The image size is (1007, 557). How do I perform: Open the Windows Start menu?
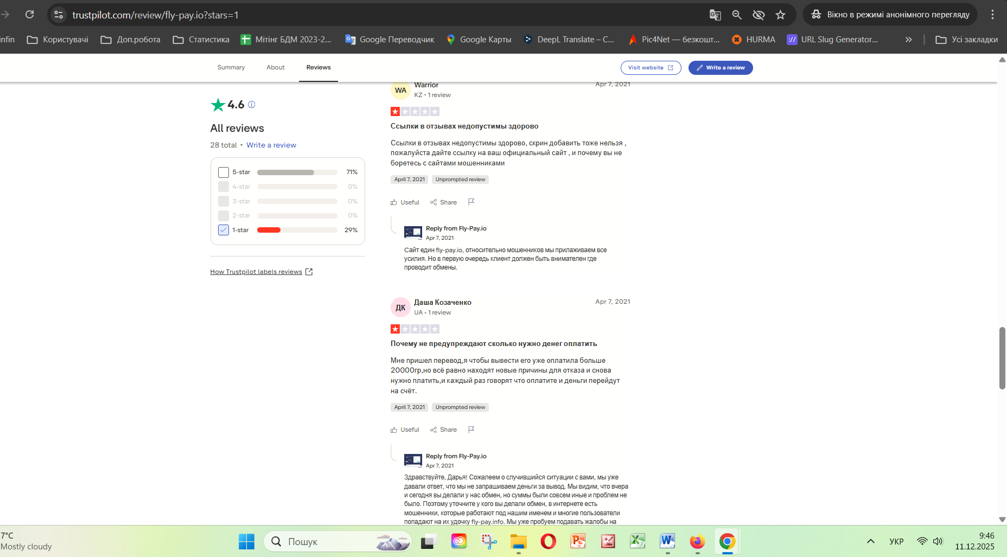(246, 541)
